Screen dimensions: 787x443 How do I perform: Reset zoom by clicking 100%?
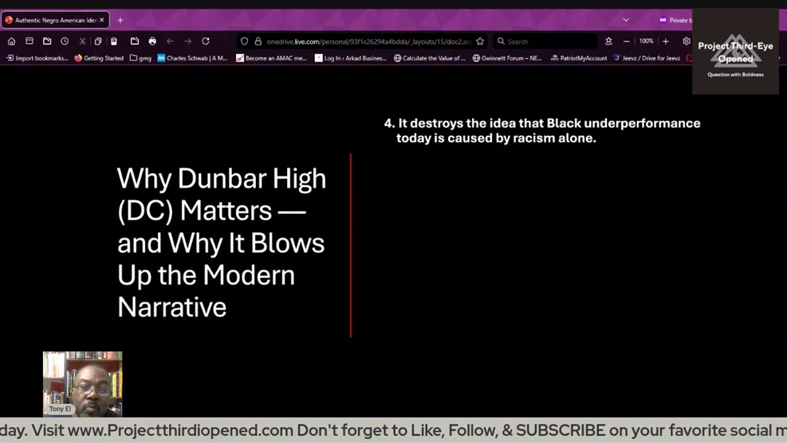pyautogui.click(x=646, y=41)
